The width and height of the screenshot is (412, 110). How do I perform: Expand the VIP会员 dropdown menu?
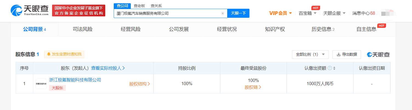pyautogui.click(x=280, y=13)
